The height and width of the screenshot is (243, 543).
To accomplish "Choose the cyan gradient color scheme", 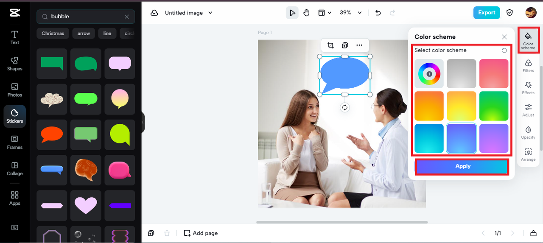I will [429, 138].
